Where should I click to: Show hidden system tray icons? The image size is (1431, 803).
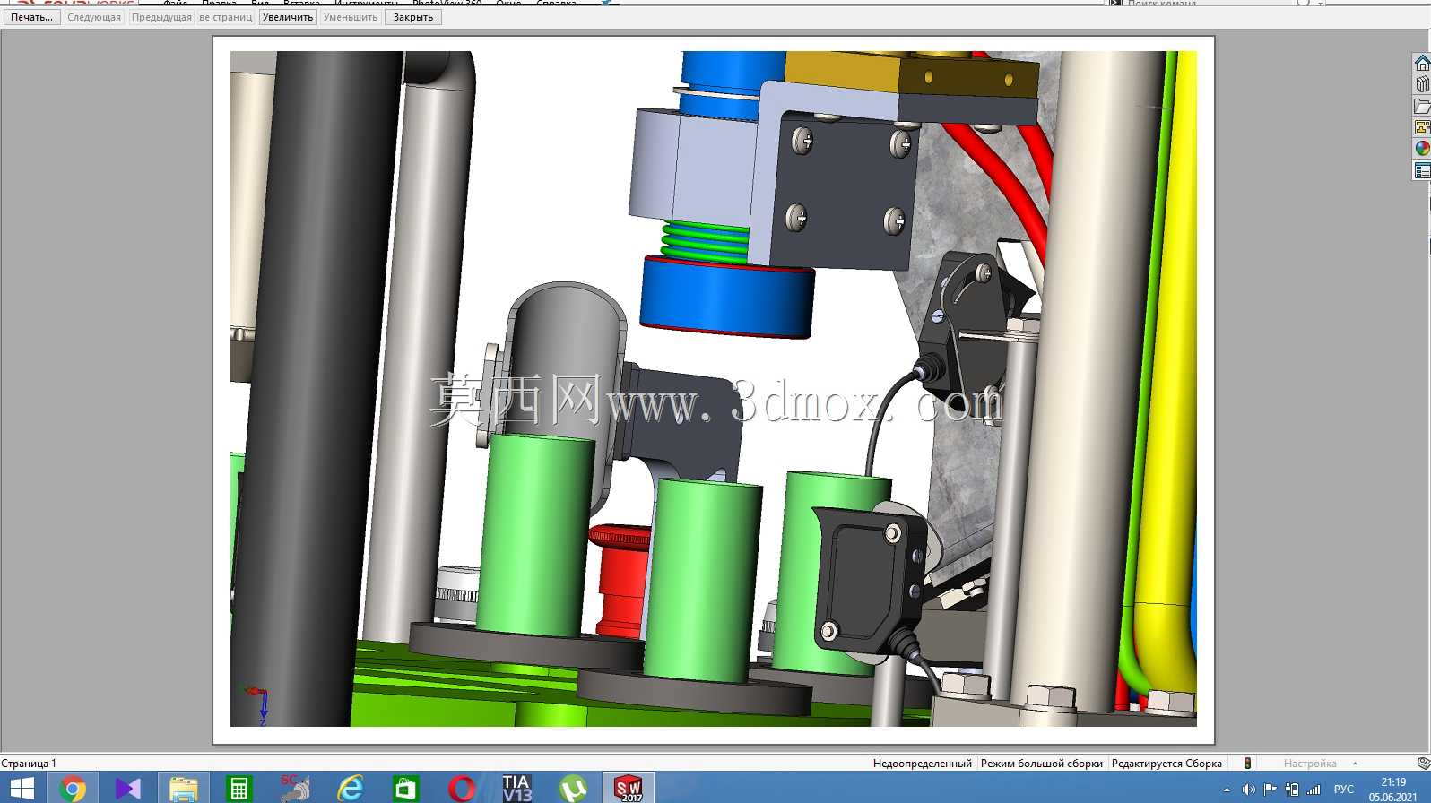1227,790
